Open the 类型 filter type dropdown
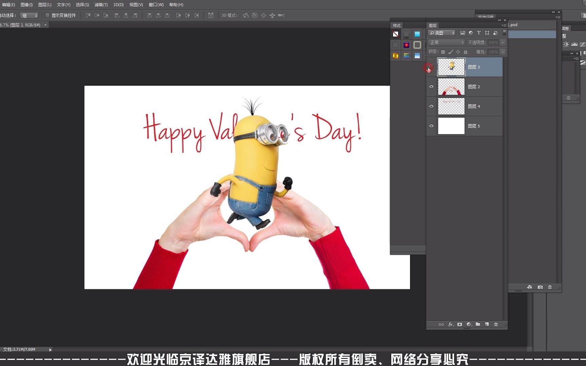 click(442, 33)
